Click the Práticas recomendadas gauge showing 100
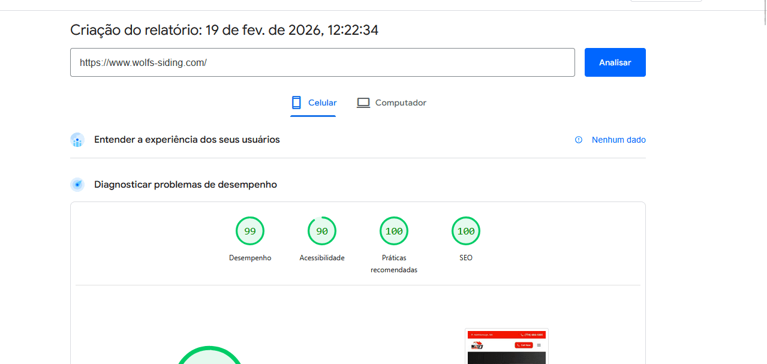This screenshot has height=364, width=767. [394, 231]
